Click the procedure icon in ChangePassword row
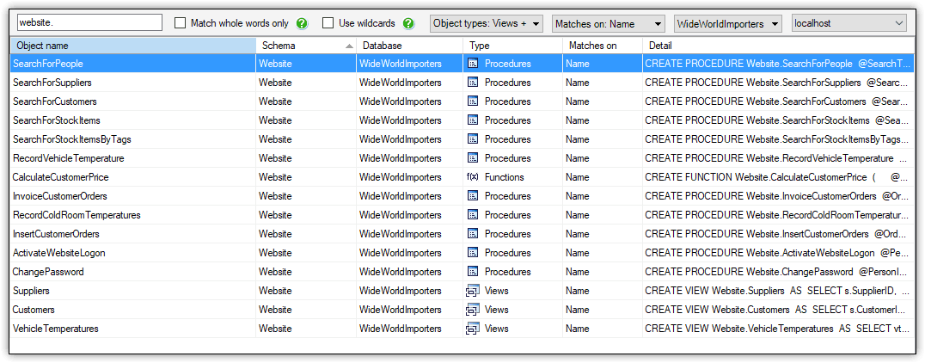 click(x=473, y=272)
